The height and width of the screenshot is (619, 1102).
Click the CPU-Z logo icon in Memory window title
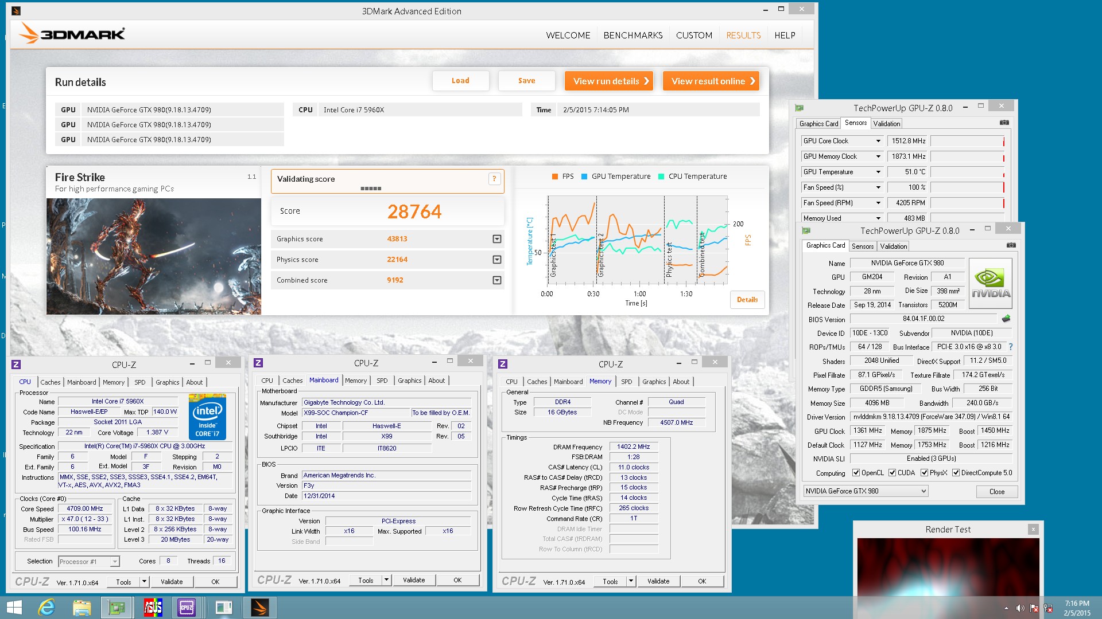(x=503, y=364)
